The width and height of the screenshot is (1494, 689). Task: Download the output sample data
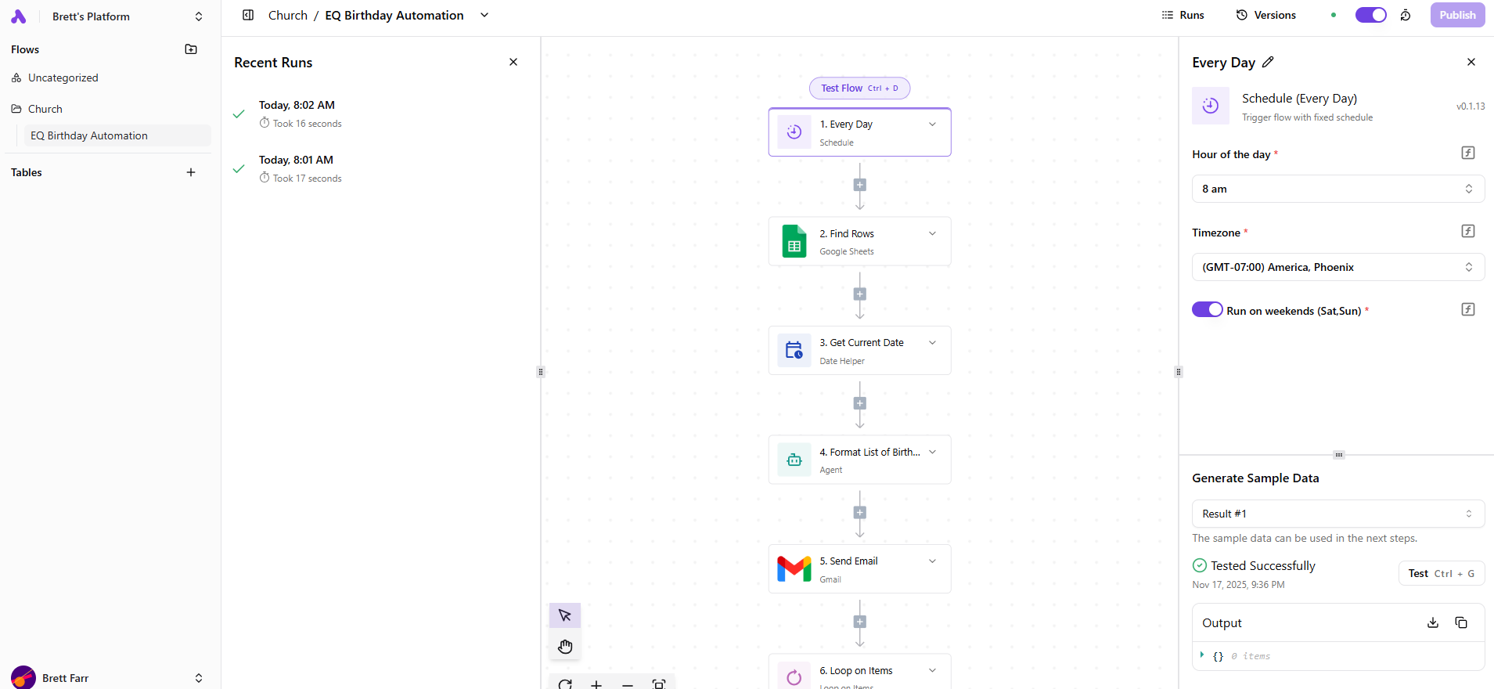coord(1432,622)
